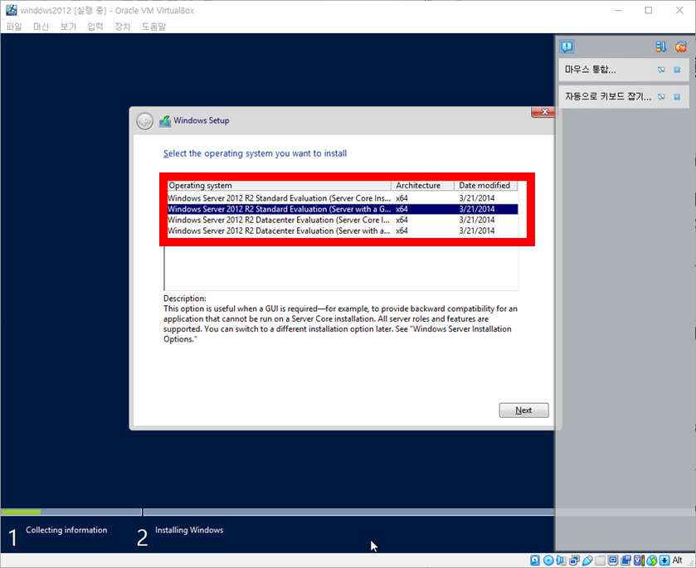Sort by the Date modified column header
The width and height of the screenshot is (696, 568).
coord(485,186)
